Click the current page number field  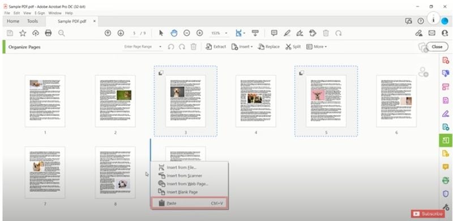pyautogui.click(x=134, y=33)
